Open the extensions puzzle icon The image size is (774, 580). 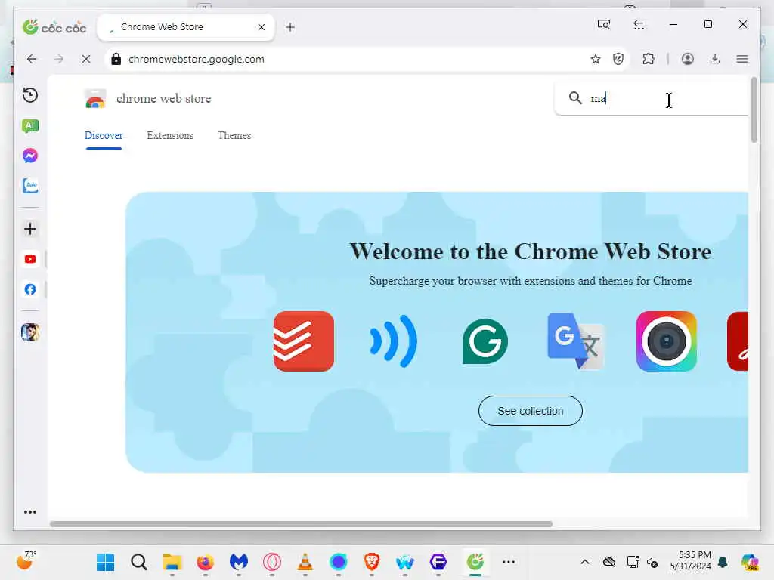pos(649,59)
